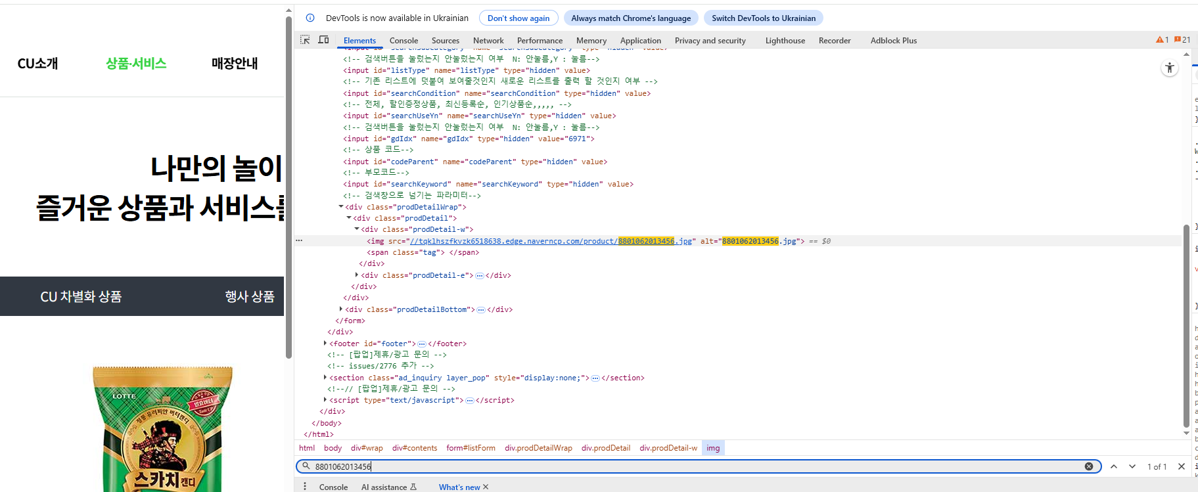
Task: Click the Lotte Scotch candy product image
Action: (163, 430)
